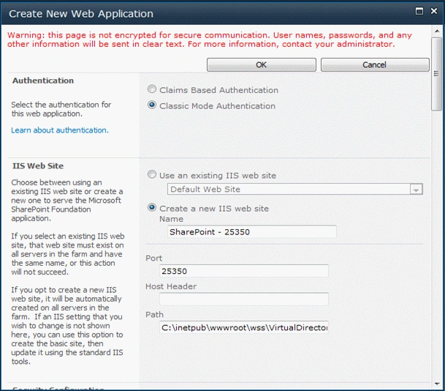This screenshot has height=391, width=445.
Task: Choose Create a new IIS web site
Action: point(152,207)
